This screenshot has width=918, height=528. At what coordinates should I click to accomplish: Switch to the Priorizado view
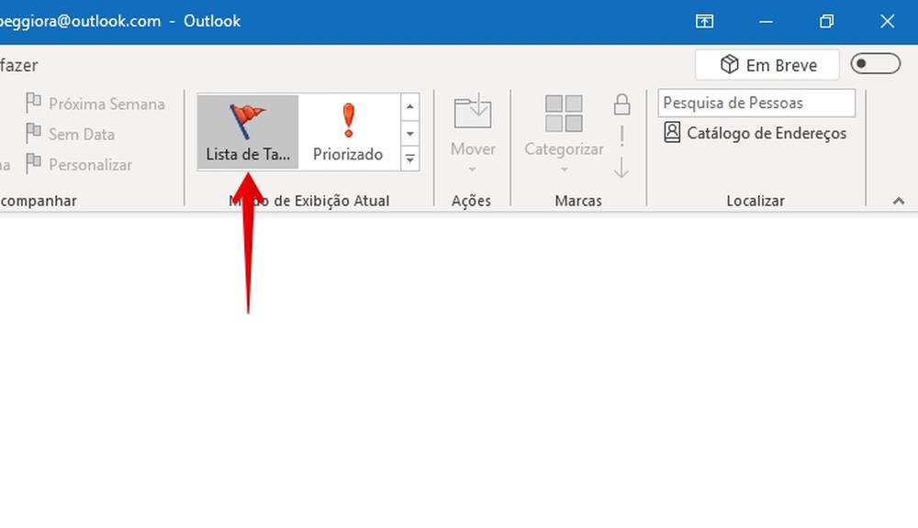[348, 131]
